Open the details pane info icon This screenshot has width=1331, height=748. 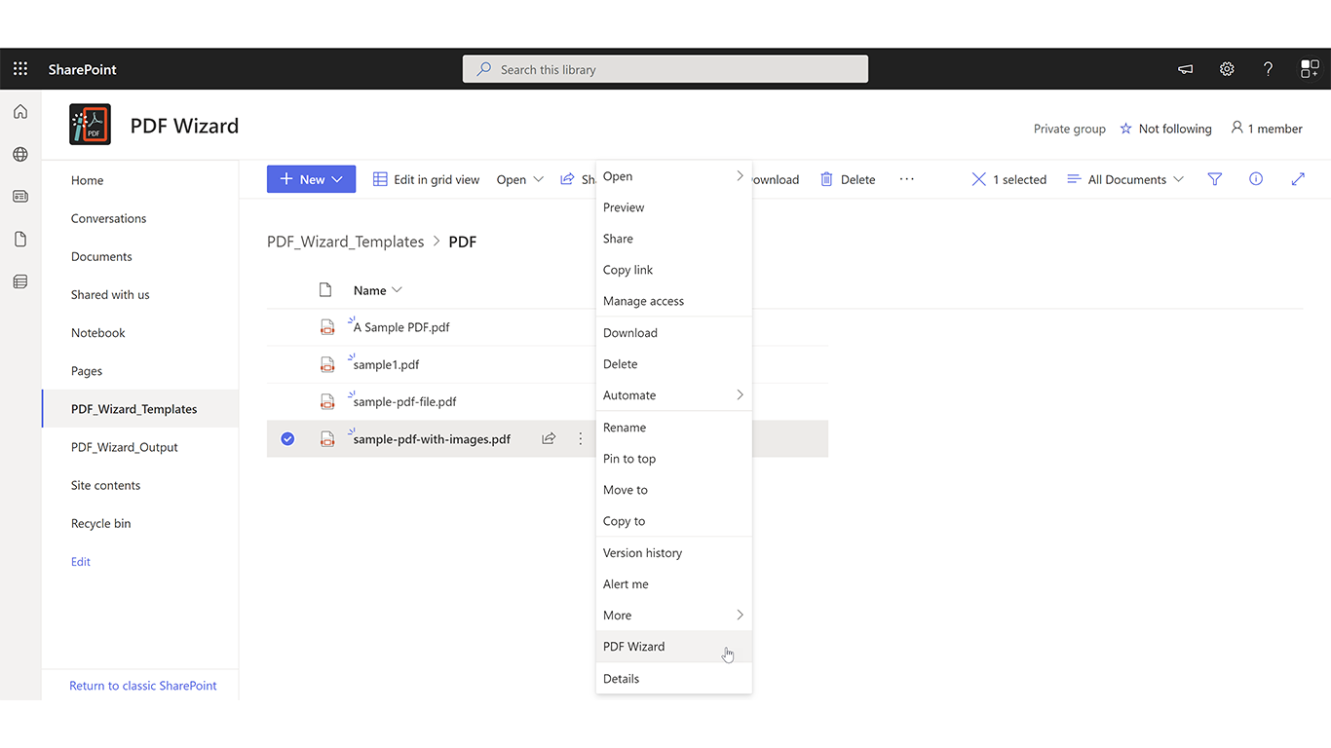tap(1256, 179)
